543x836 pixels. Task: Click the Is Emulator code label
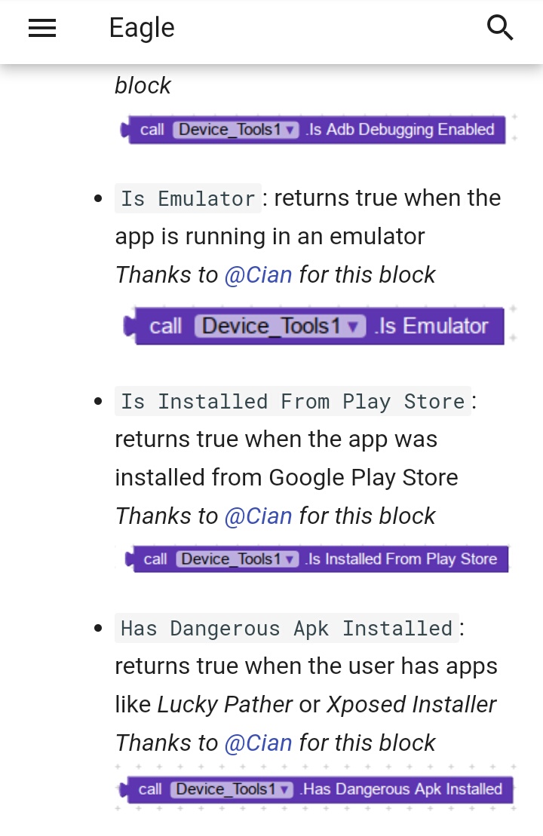point(188,199)
